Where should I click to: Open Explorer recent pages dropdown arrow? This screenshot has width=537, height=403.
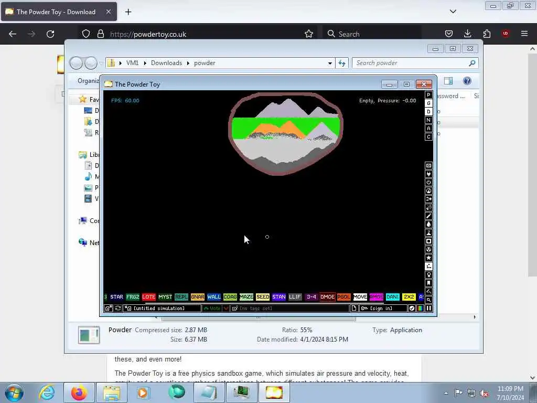[101, 63]
